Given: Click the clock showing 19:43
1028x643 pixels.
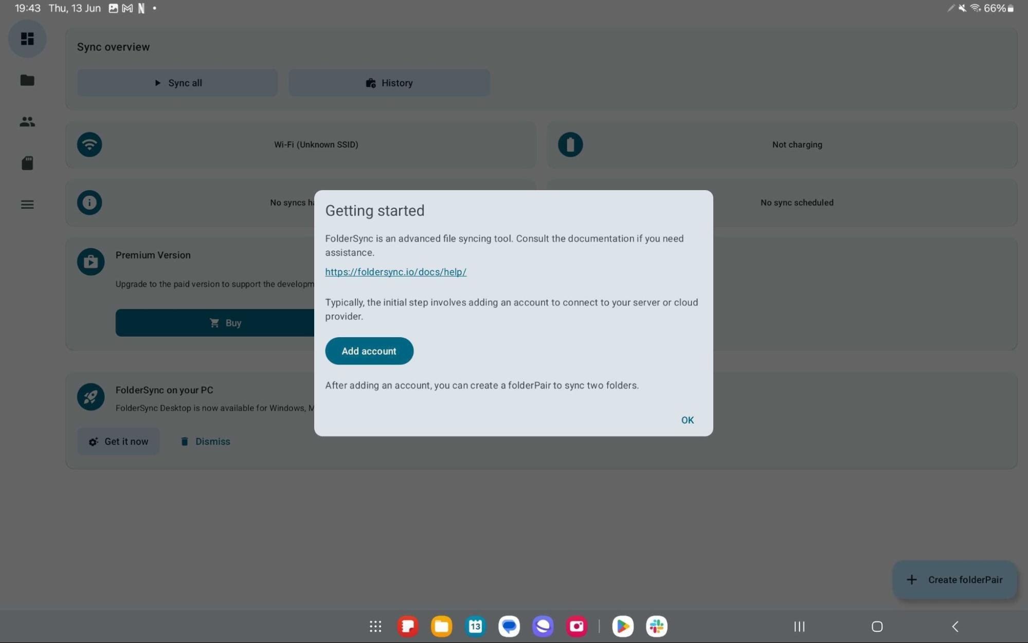Looking at the screenshot, I should click(x=27, y=8).
